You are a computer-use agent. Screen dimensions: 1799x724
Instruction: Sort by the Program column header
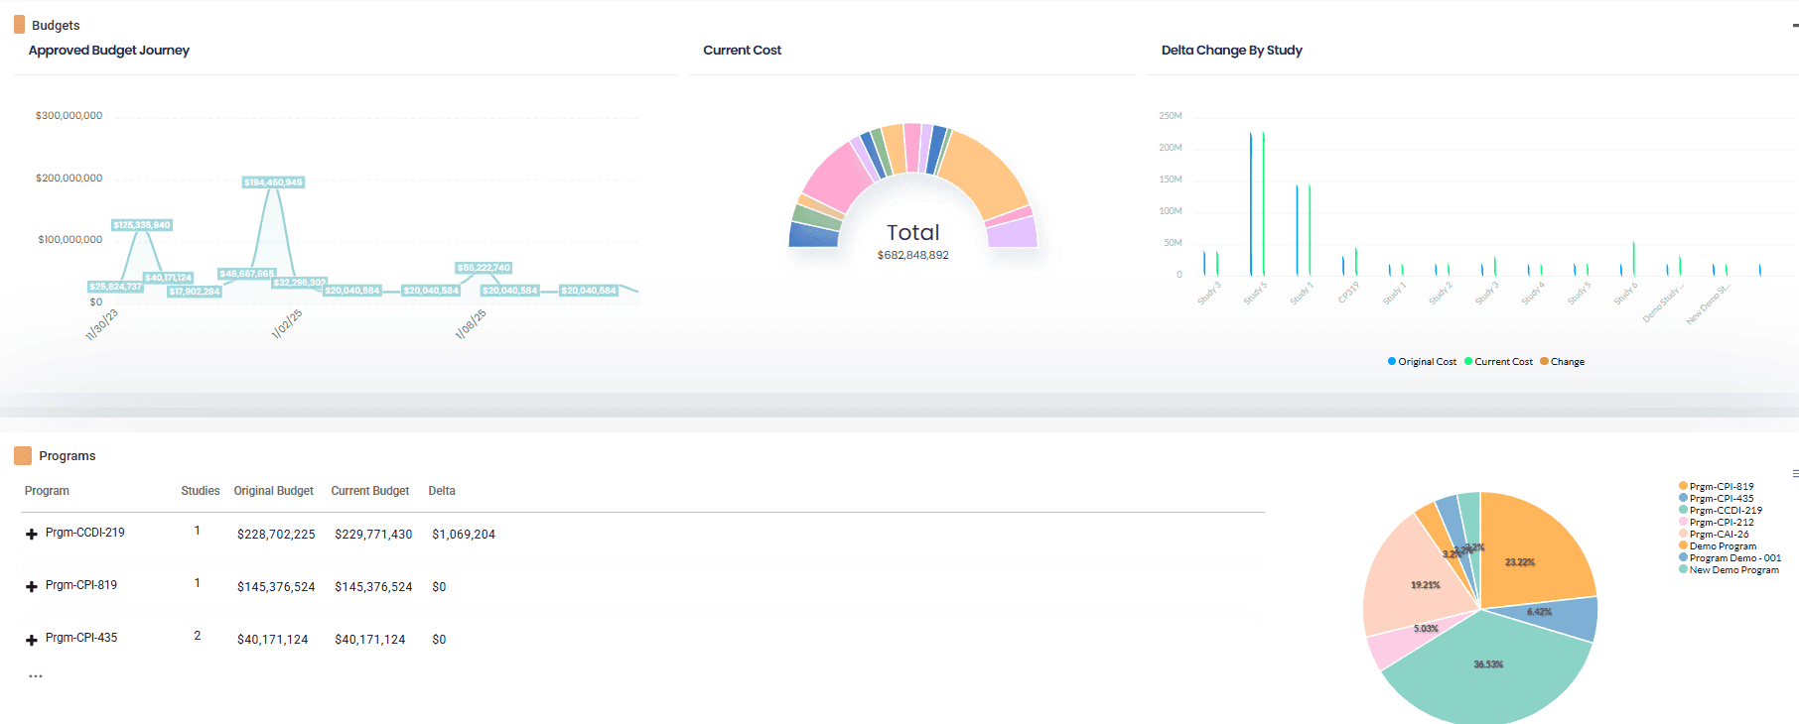pos(47,491)
